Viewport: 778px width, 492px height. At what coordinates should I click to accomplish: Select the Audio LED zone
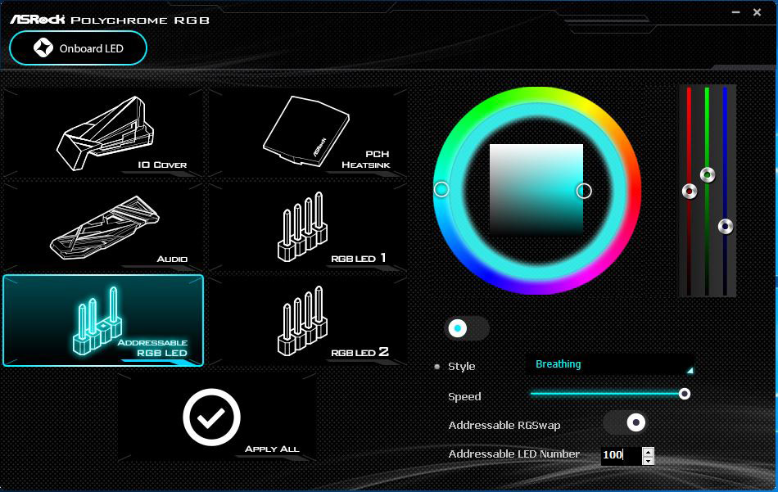tap(103, 227)
